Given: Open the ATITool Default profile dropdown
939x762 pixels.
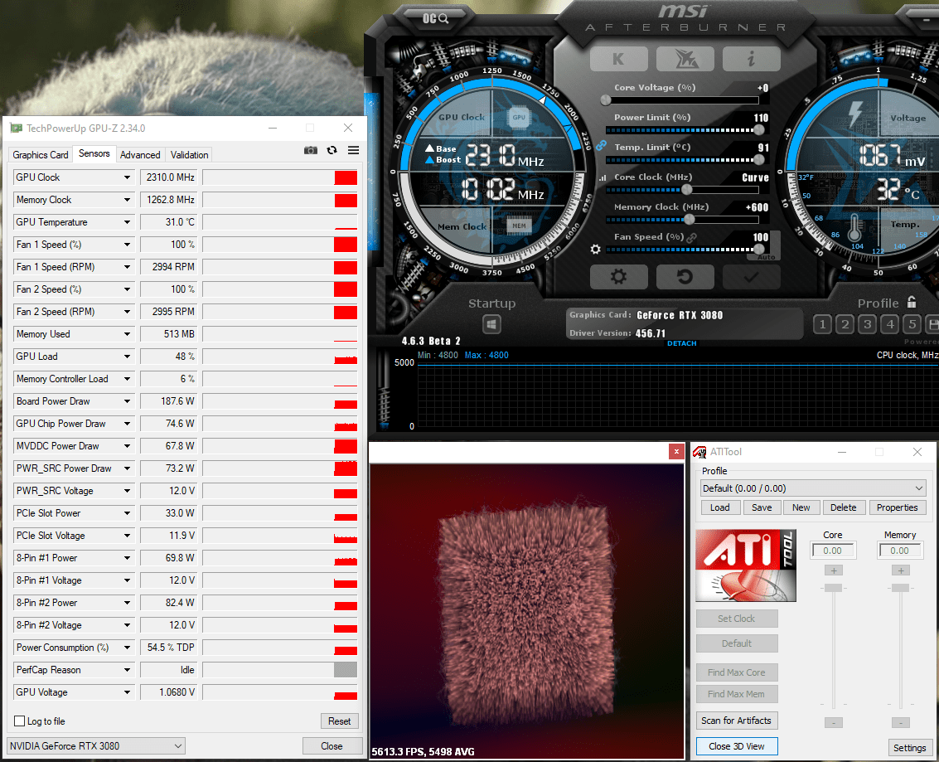Looking at the screenshot, I should [x=813, y=488].
